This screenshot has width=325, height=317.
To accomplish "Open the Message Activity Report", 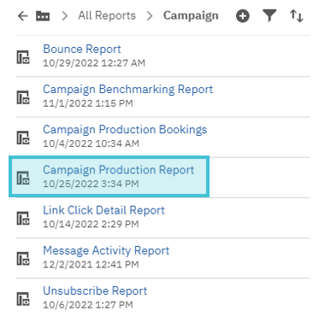I will tap(106, 251).
